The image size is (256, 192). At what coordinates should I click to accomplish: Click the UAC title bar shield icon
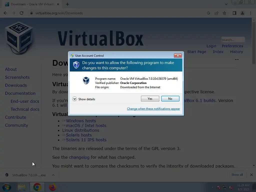coord(72,55)
